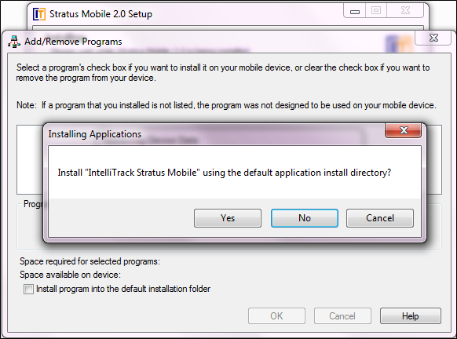Select the Installing Applications title bar
The height and width of the screenshot is (339, 457).
(216, 134)
